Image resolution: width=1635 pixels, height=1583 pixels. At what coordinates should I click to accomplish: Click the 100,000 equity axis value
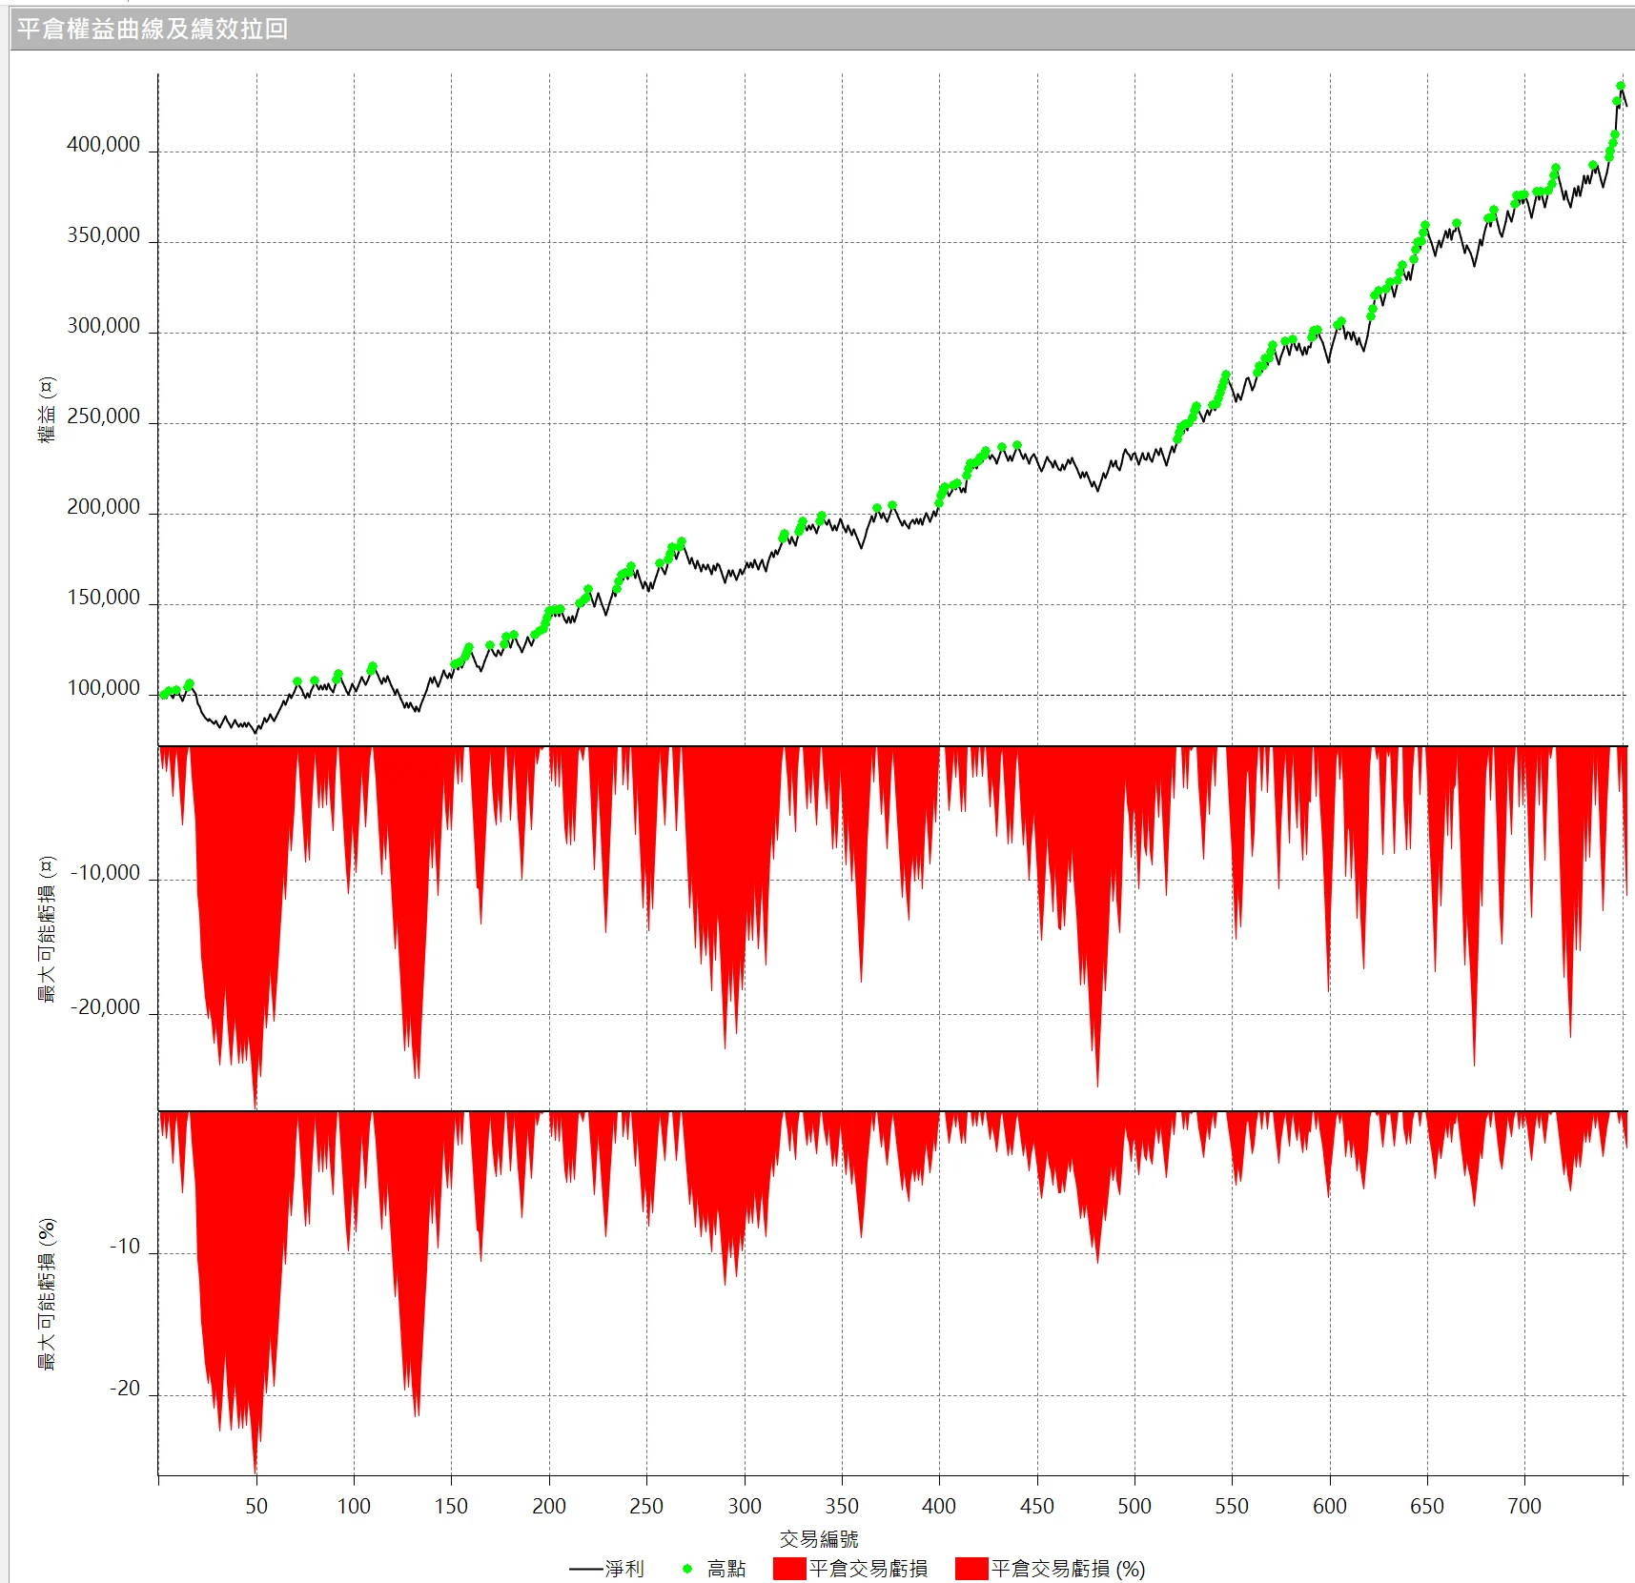(x=103, y=688)
